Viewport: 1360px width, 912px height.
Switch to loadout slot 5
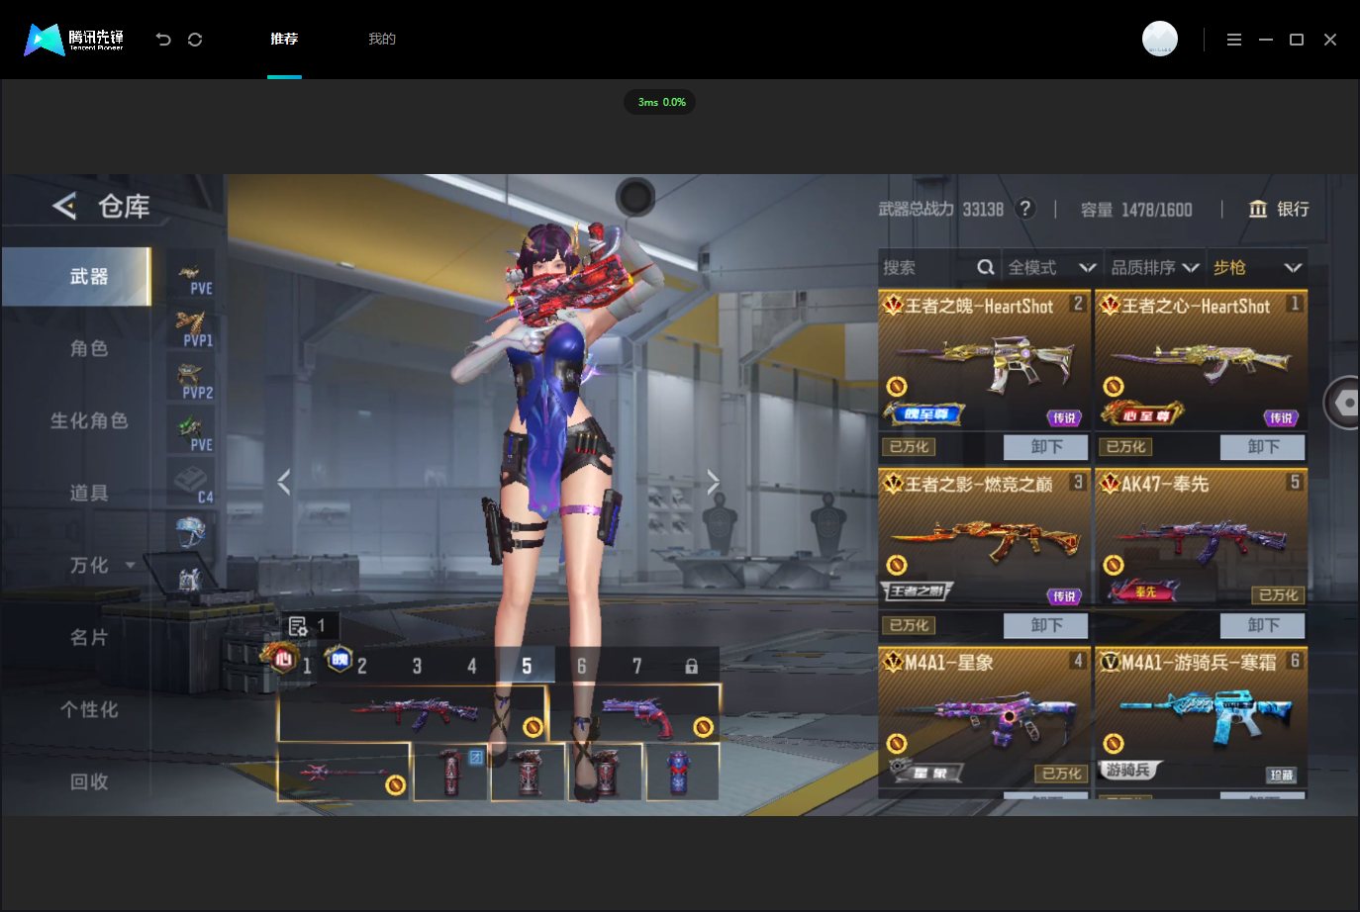[527, 667]
